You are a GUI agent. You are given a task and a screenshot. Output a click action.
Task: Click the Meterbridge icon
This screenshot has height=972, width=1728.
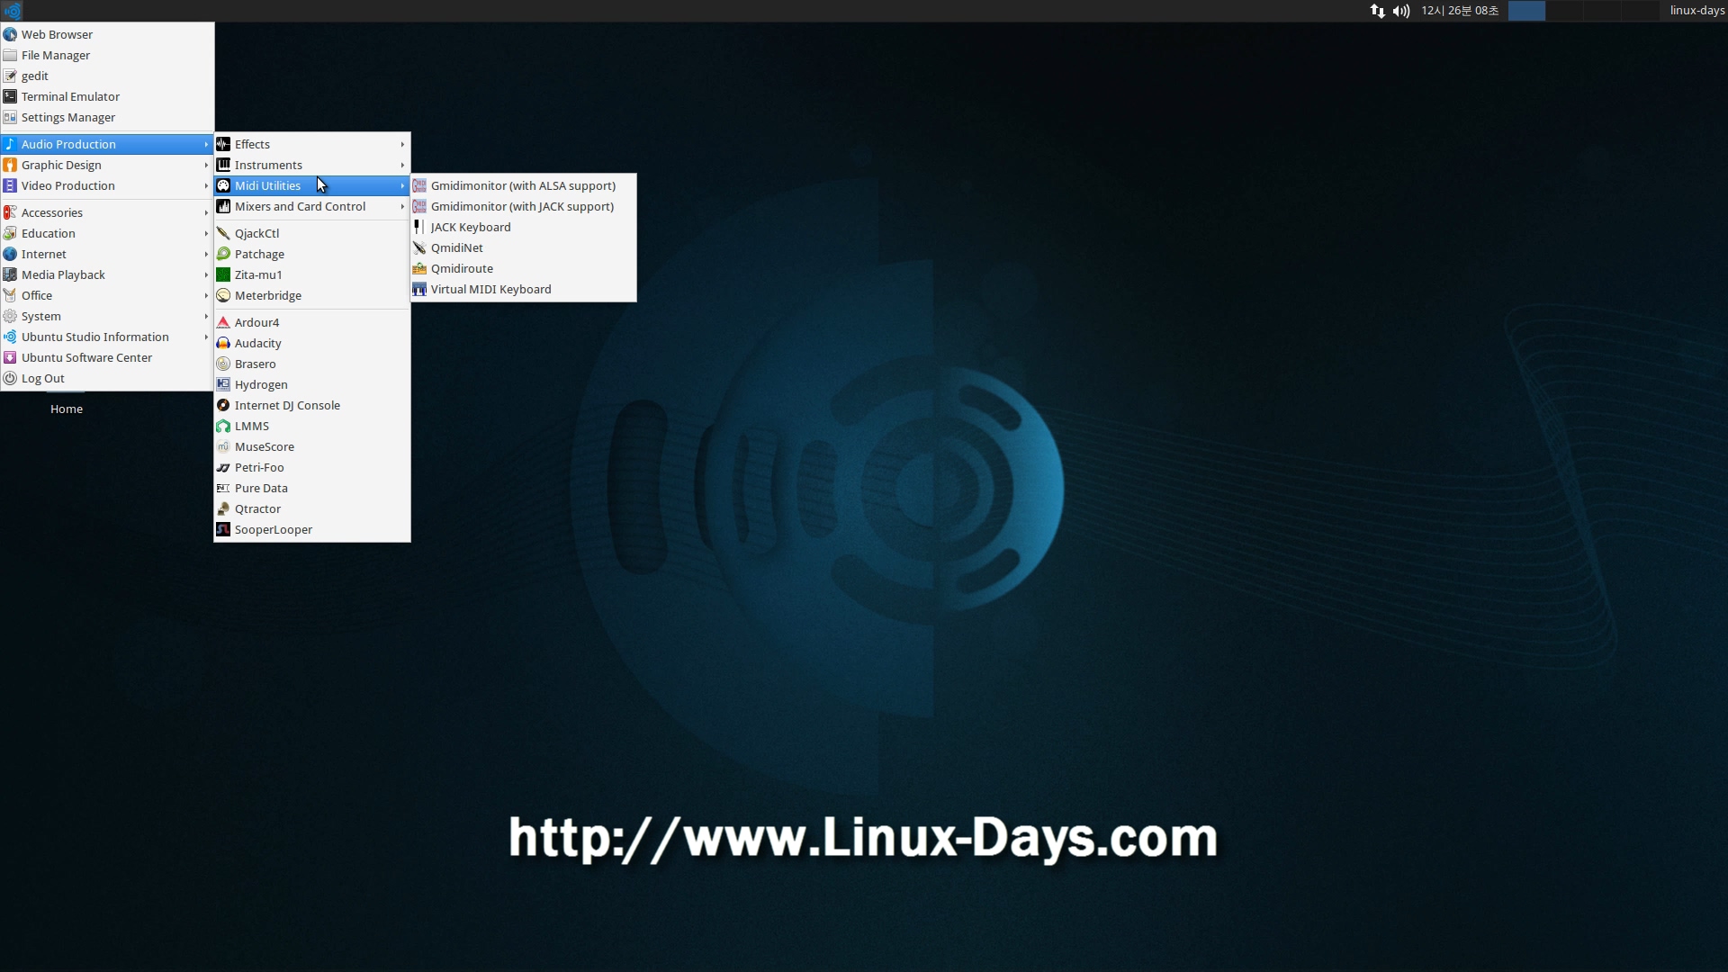(x=223, y=295)
